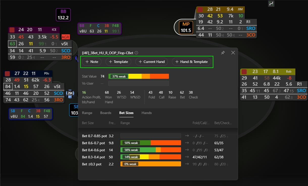Click the red marker on P0c's HUD
This screenshot has height=186, width=308.
coord(7,73)
